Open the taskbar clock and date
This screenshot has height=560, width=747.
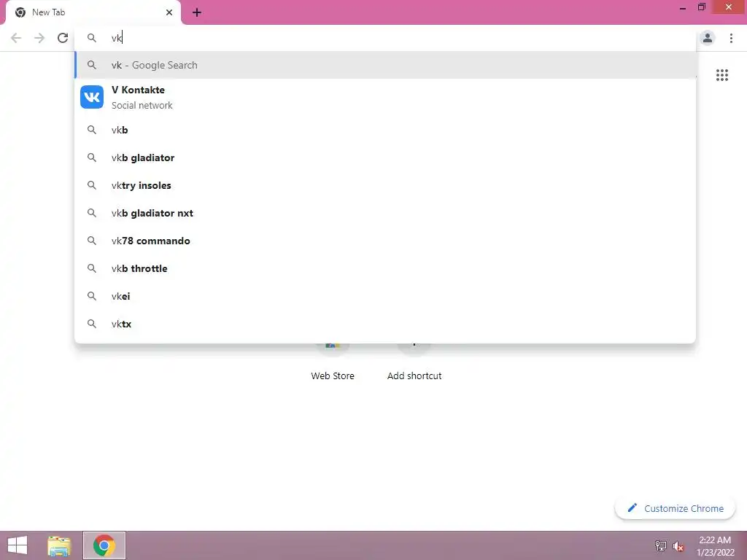click(x=715, y=546)
